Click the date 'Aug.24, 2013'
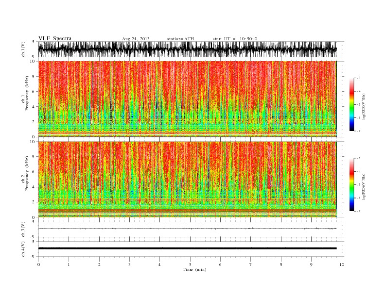 136,39
